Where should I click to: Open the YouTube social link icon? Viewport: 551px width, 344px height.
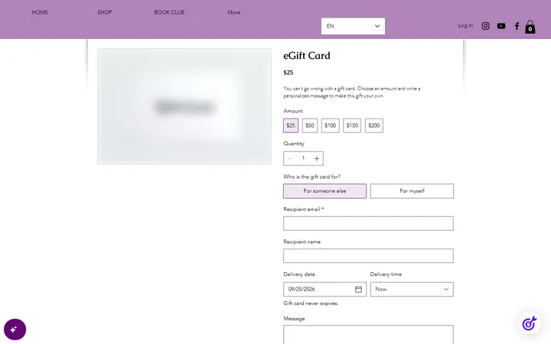coord(501,26)
